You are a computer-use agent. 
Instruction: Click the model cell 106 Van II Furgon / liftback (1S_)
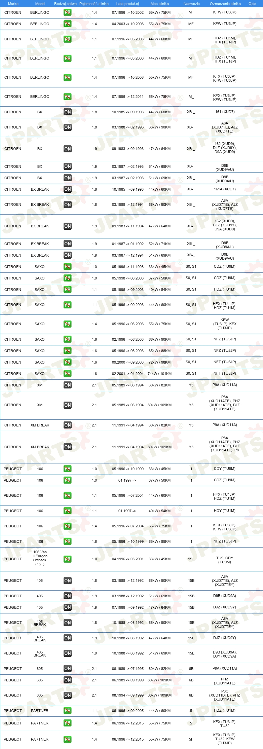[40, 558]
